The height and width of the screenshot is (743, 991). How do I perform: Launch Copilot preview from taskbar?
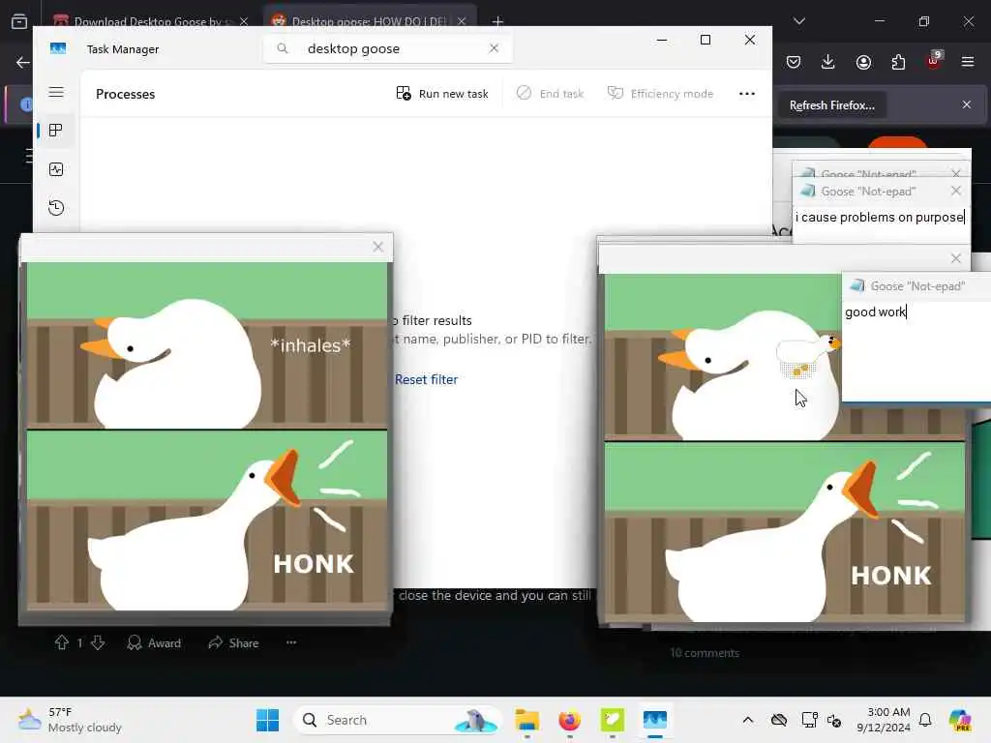[960, 720]
